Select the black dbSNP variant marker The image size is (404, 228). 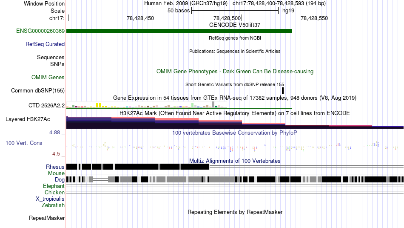(x=283, y=91)
